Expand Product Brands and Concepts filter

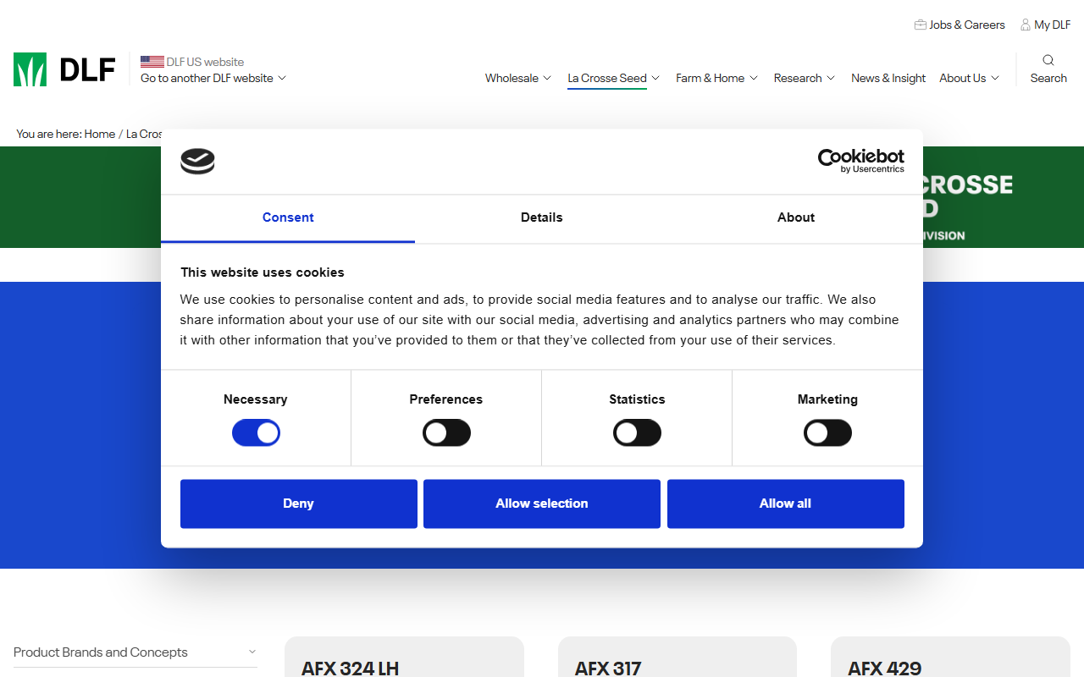(135, 652)
